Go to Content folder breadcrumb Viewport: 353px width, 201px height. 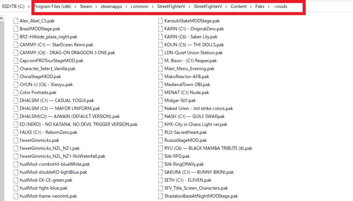click(x=238, y=6)
